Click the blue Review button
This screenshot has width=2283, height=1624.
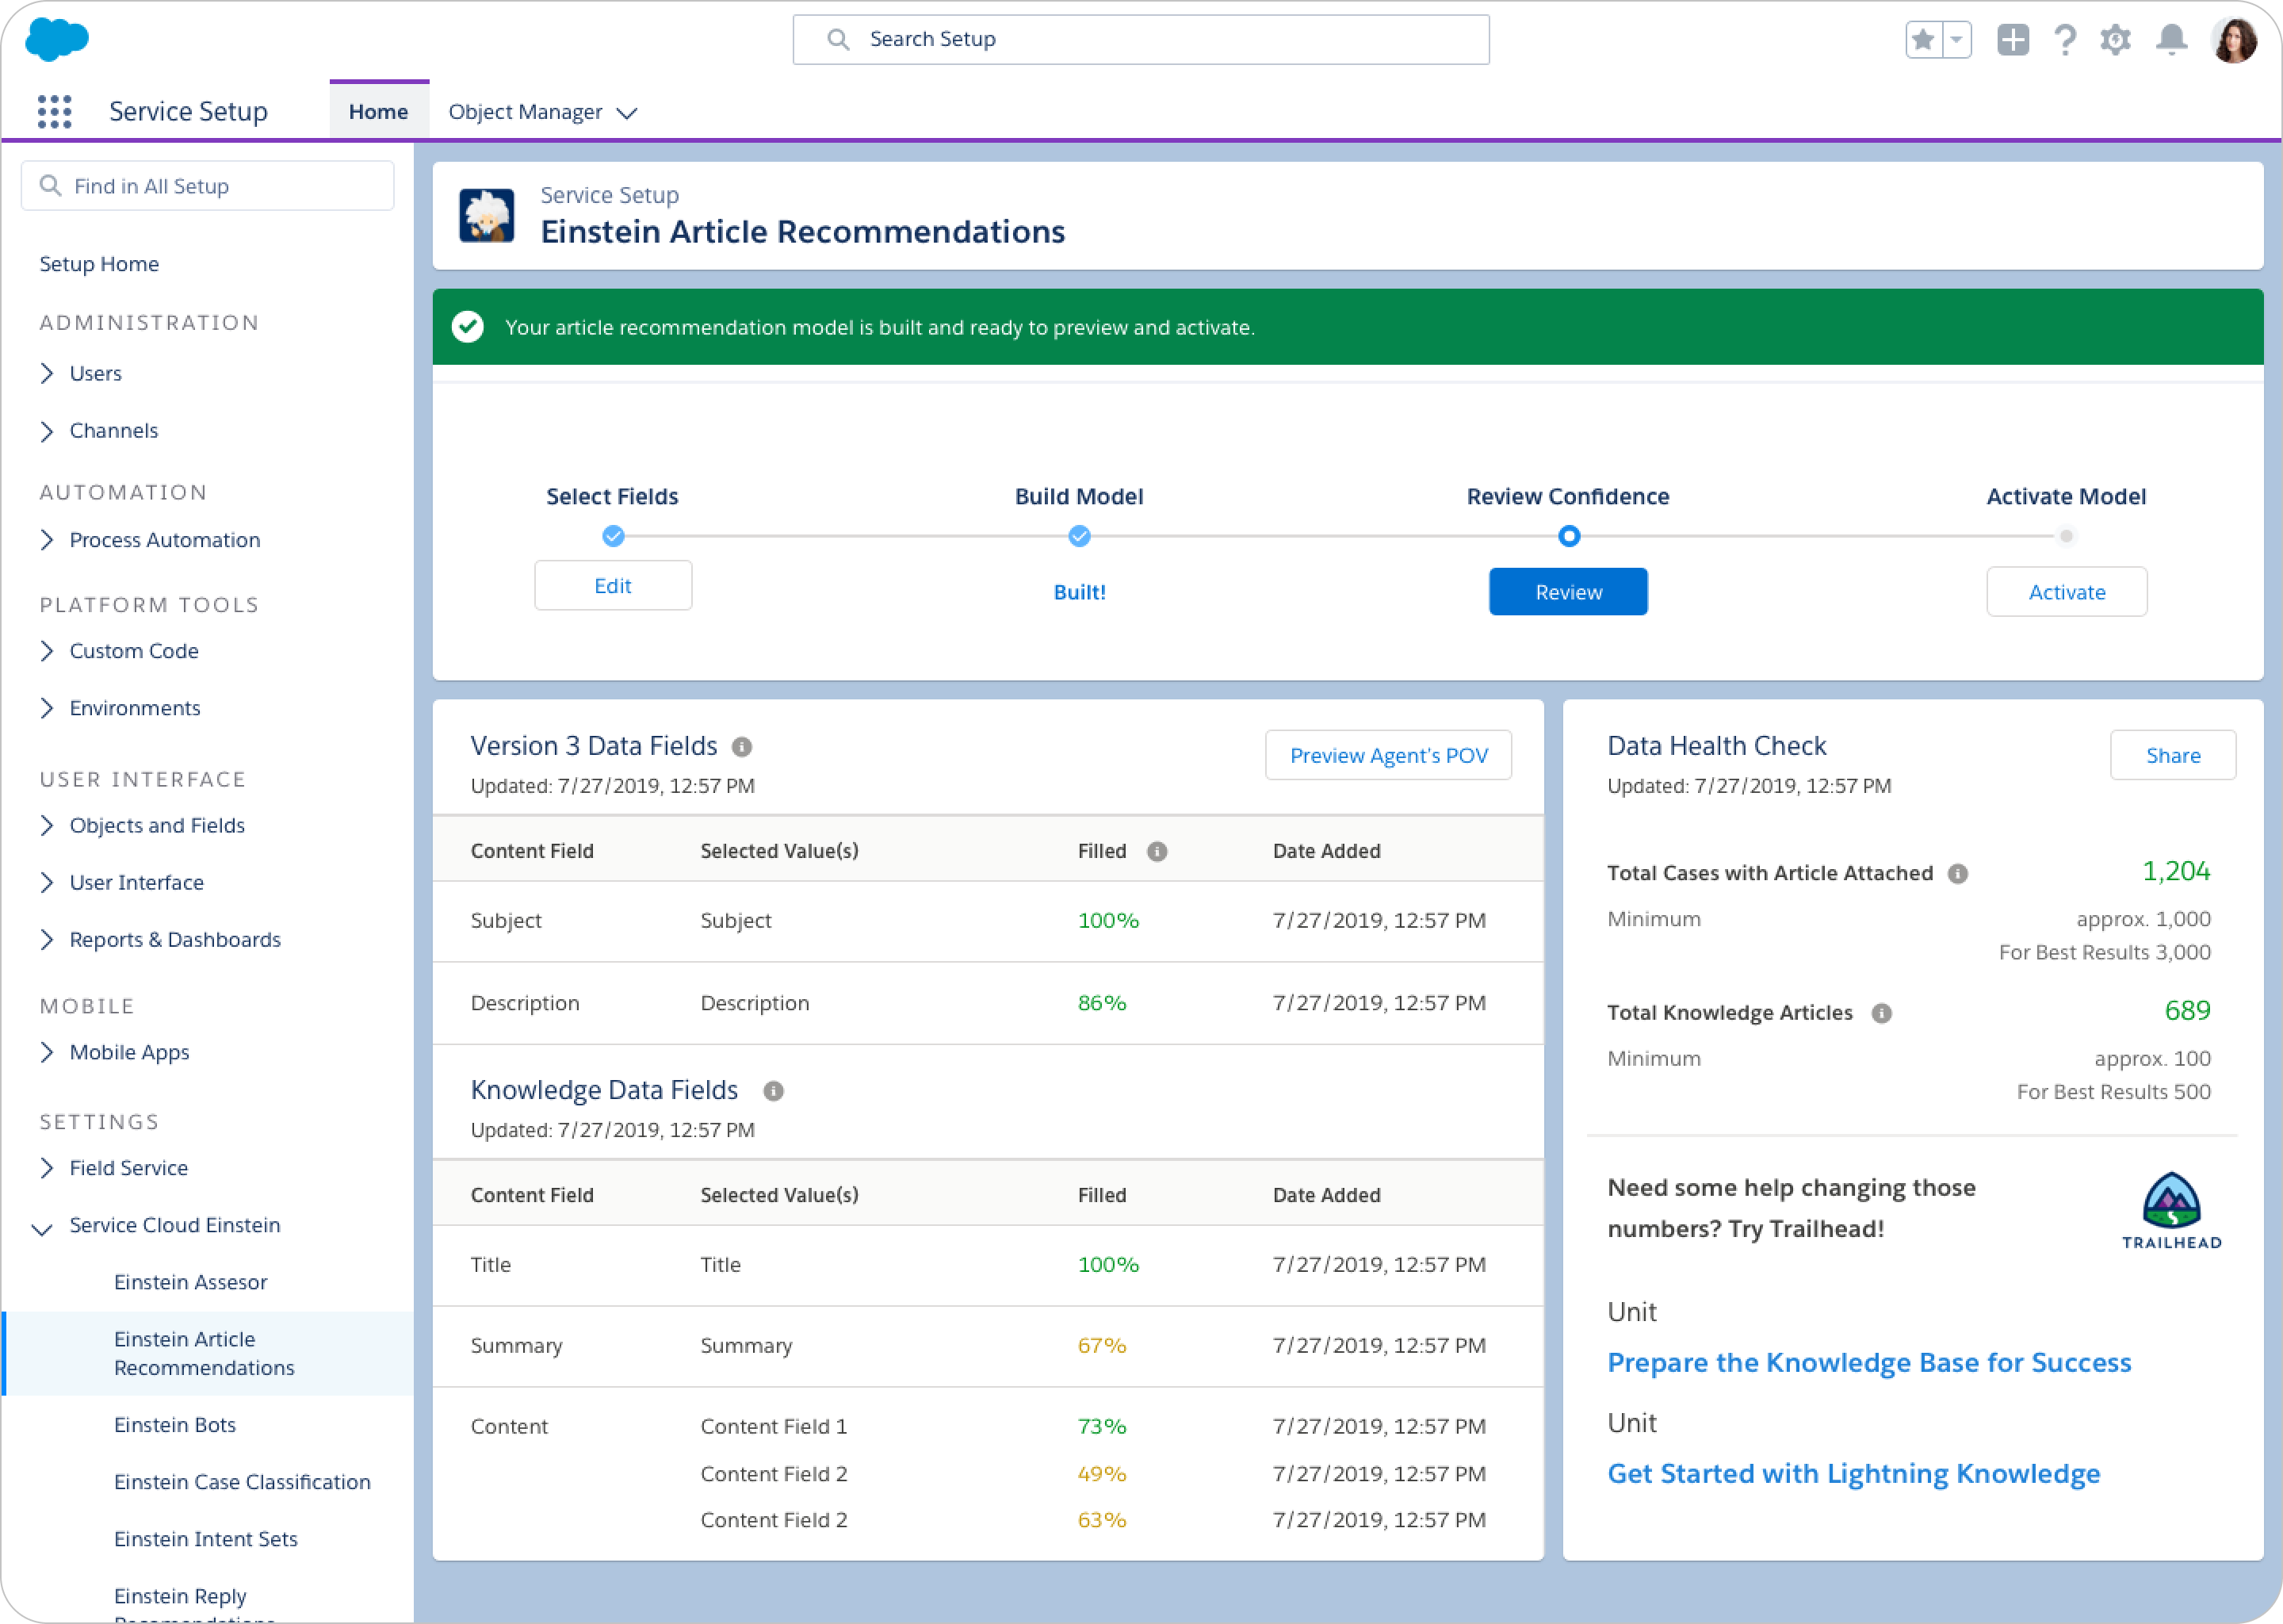pos(1568,592)
